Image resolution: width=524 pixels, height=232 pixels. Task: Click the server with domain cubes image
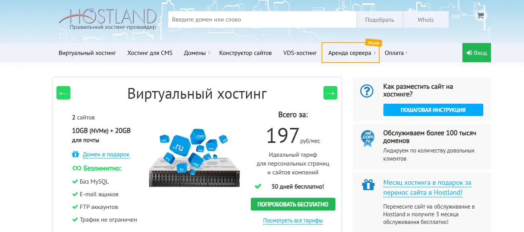194,158
